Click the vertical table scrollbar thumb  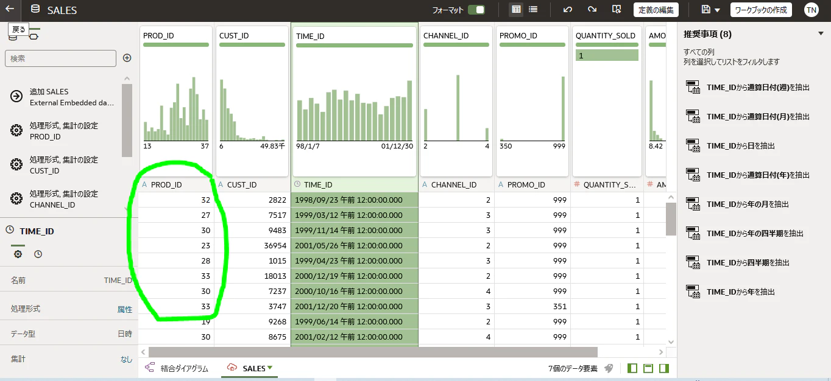(x=671, y=219)
